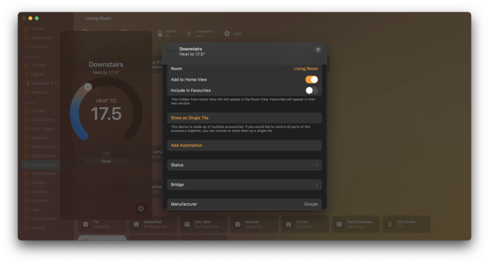This screenshot has height=264, width=489.
Task: Toggle the Add to Home View switch
Action: pyautogui.click(x=311, y=79)
